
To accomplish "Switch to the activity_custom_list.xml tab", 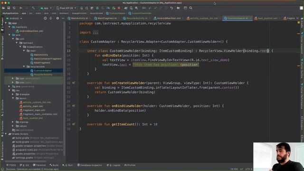I will click(204, 18).
